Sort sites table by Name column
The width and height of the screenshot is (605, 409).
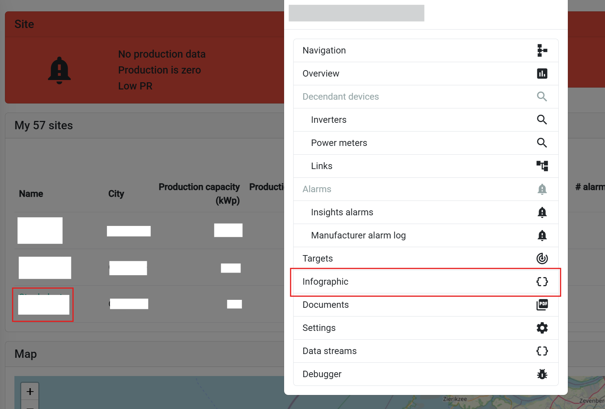click(x=31, y=194)
